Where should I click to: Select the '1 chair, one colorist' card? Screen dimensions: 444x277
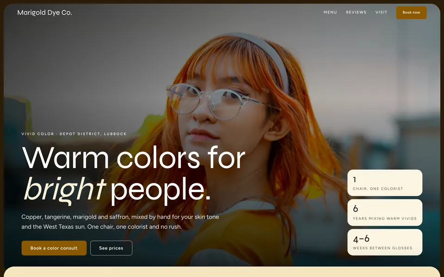pyautogui.click(x=384, y=183)
